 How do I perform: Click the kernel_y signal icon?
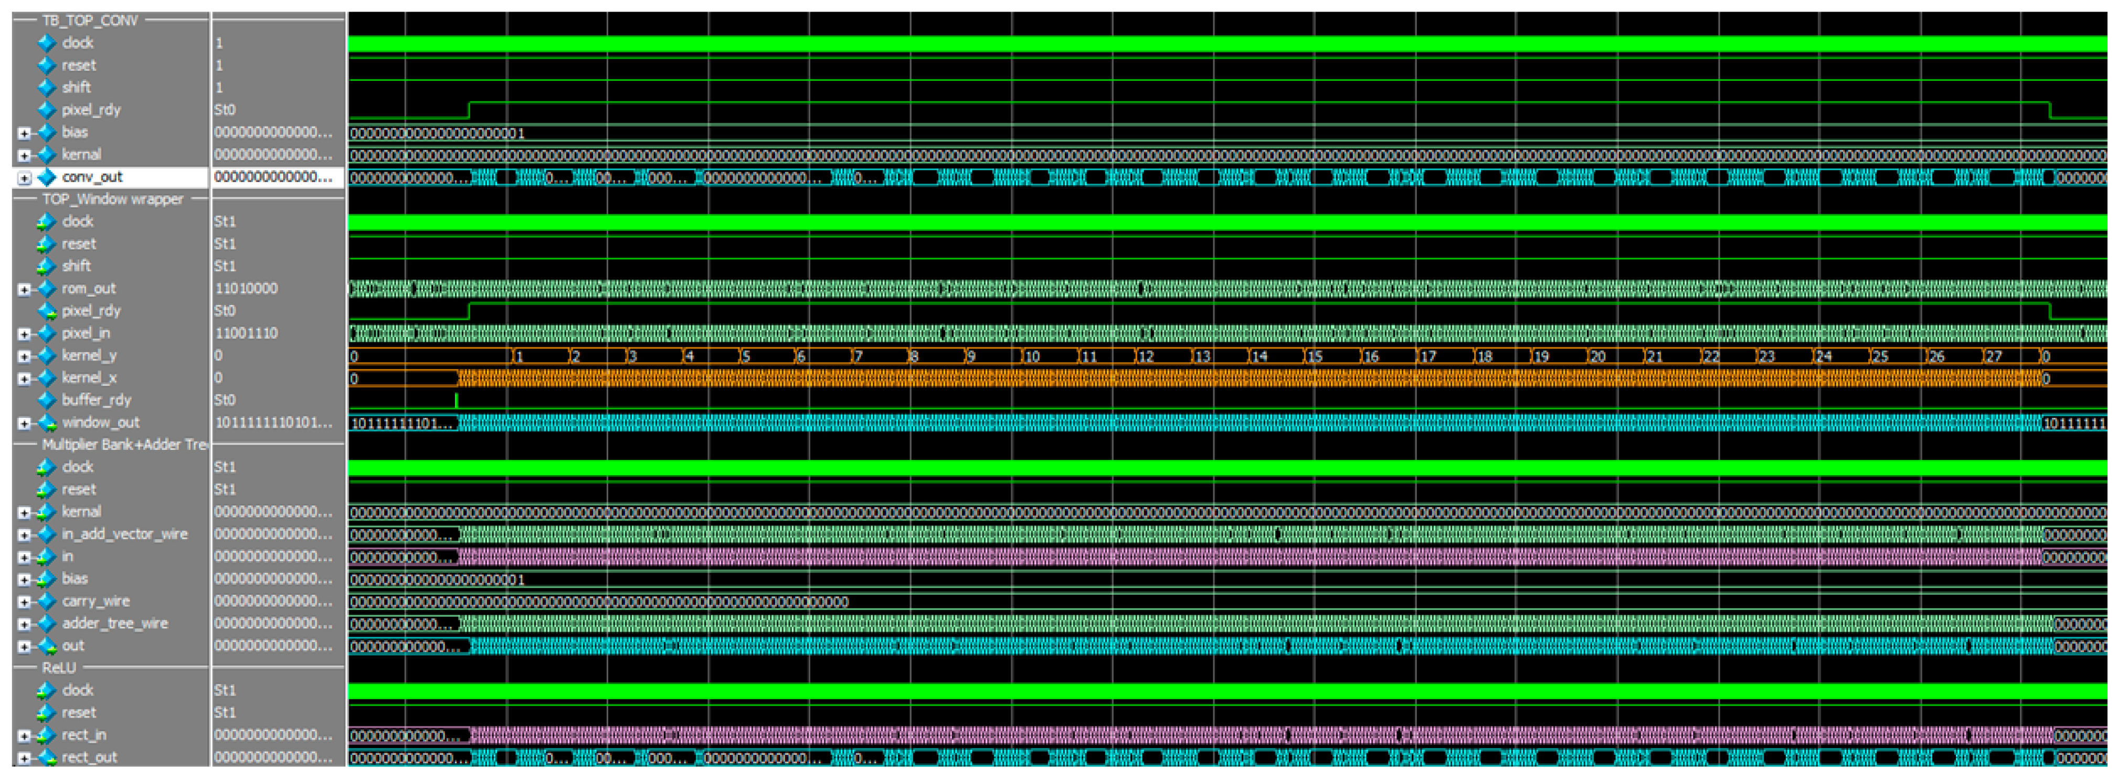[x=47, y=356]
